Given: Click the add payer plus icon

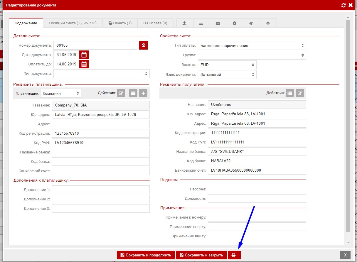Looking at the screenshot, I should click(143, 93).
